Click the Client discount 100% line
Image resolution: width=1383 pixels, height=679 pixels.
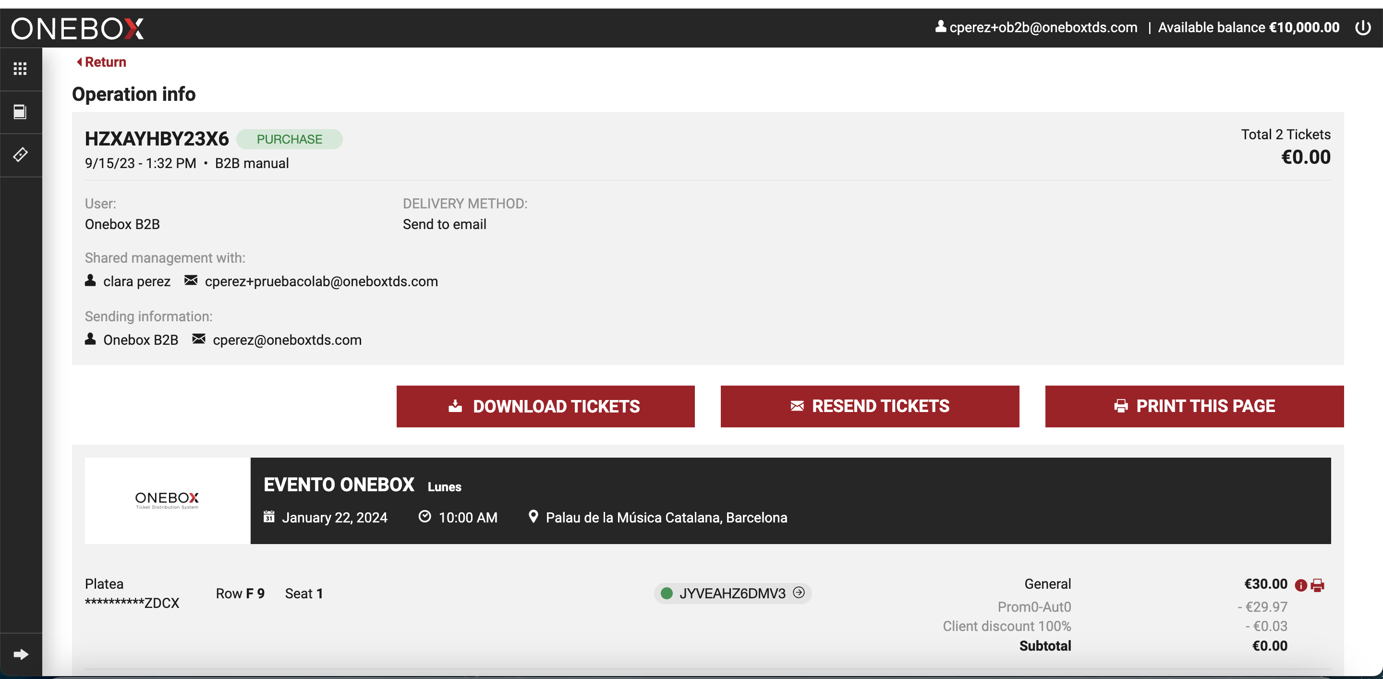1007,626
